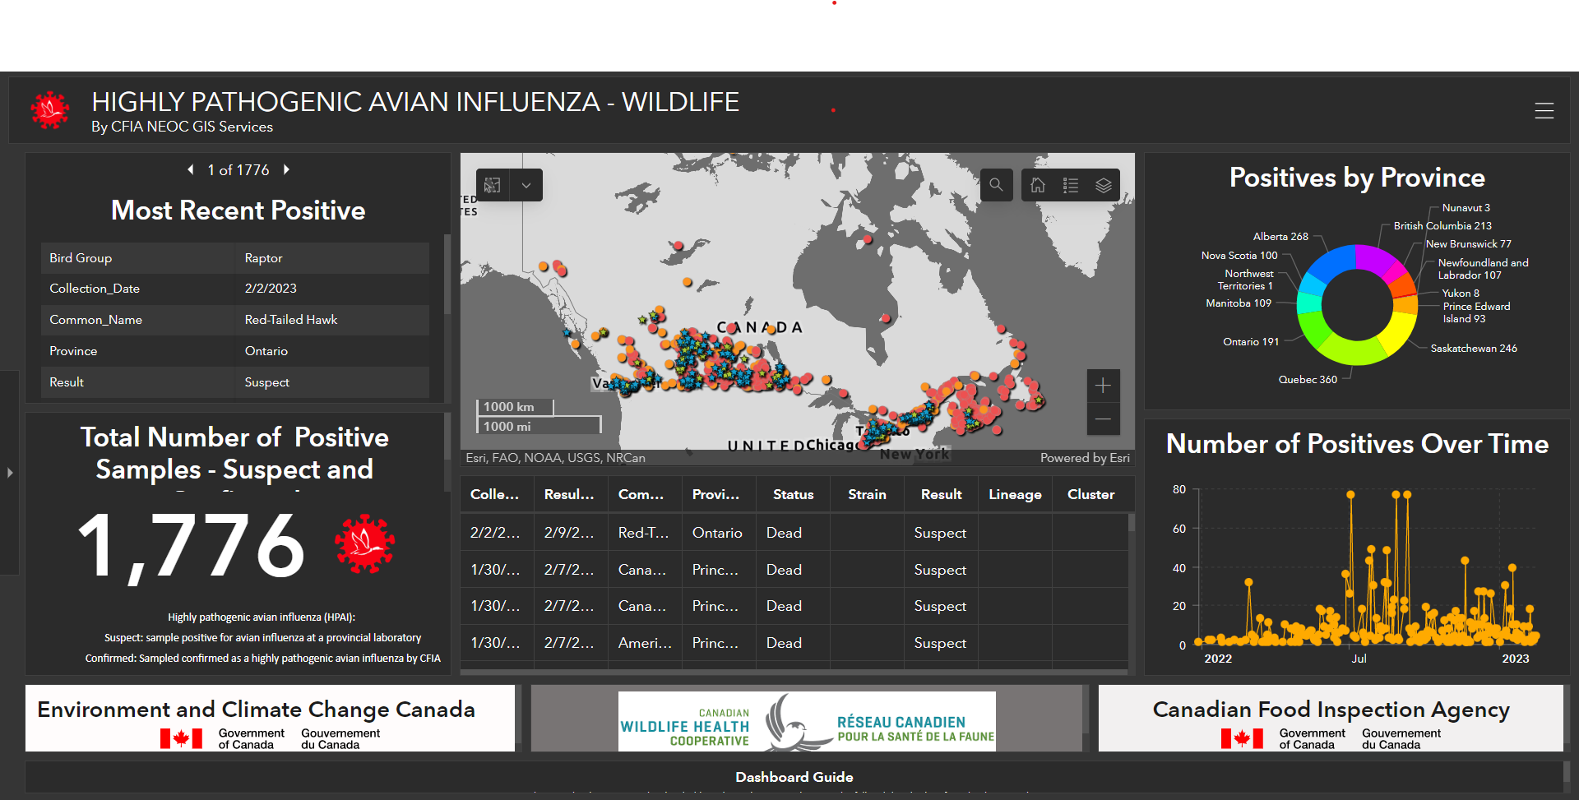Image resolution: width=1579 pixels, height=800 pixels.
Task: Open the hamburger menu top right
Action: point(1544,110)
